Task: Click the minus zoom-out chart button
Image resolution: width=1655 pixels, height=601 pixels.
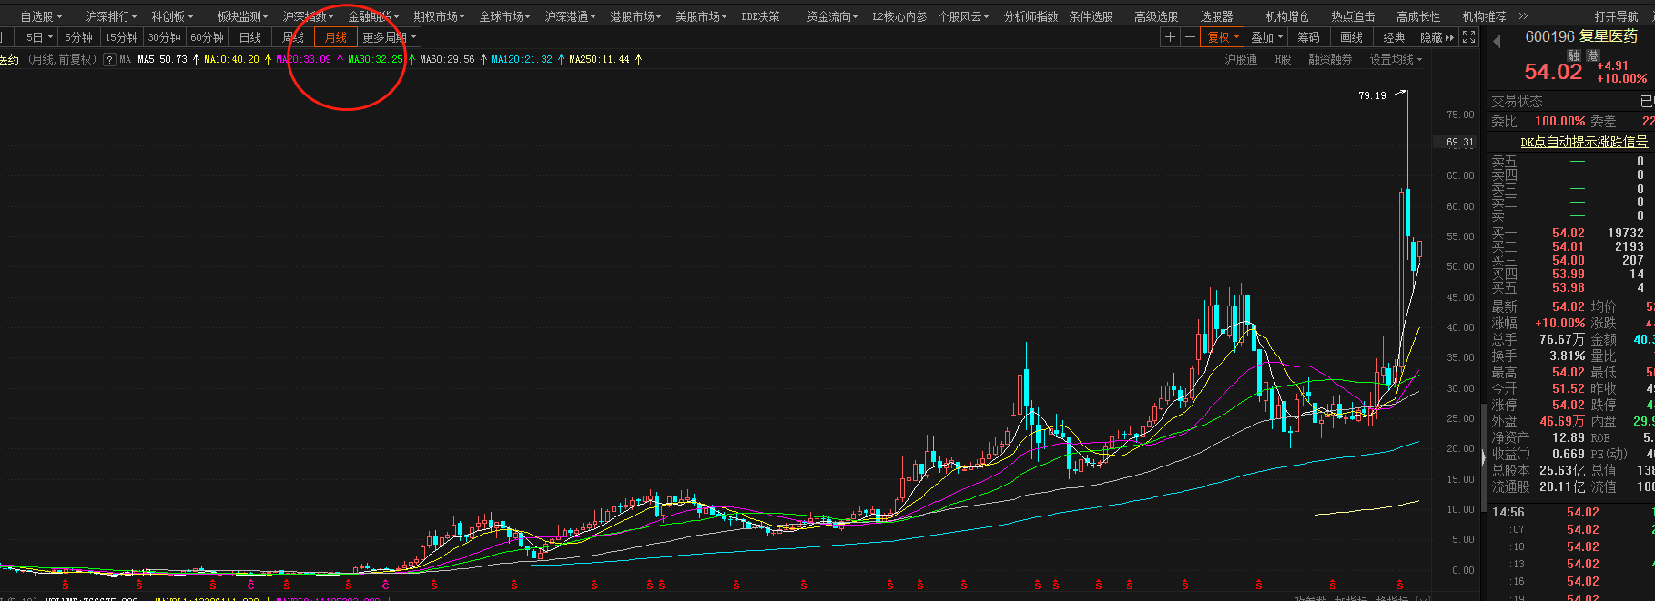Action: pyautogui.click(x=1190, y=37)
